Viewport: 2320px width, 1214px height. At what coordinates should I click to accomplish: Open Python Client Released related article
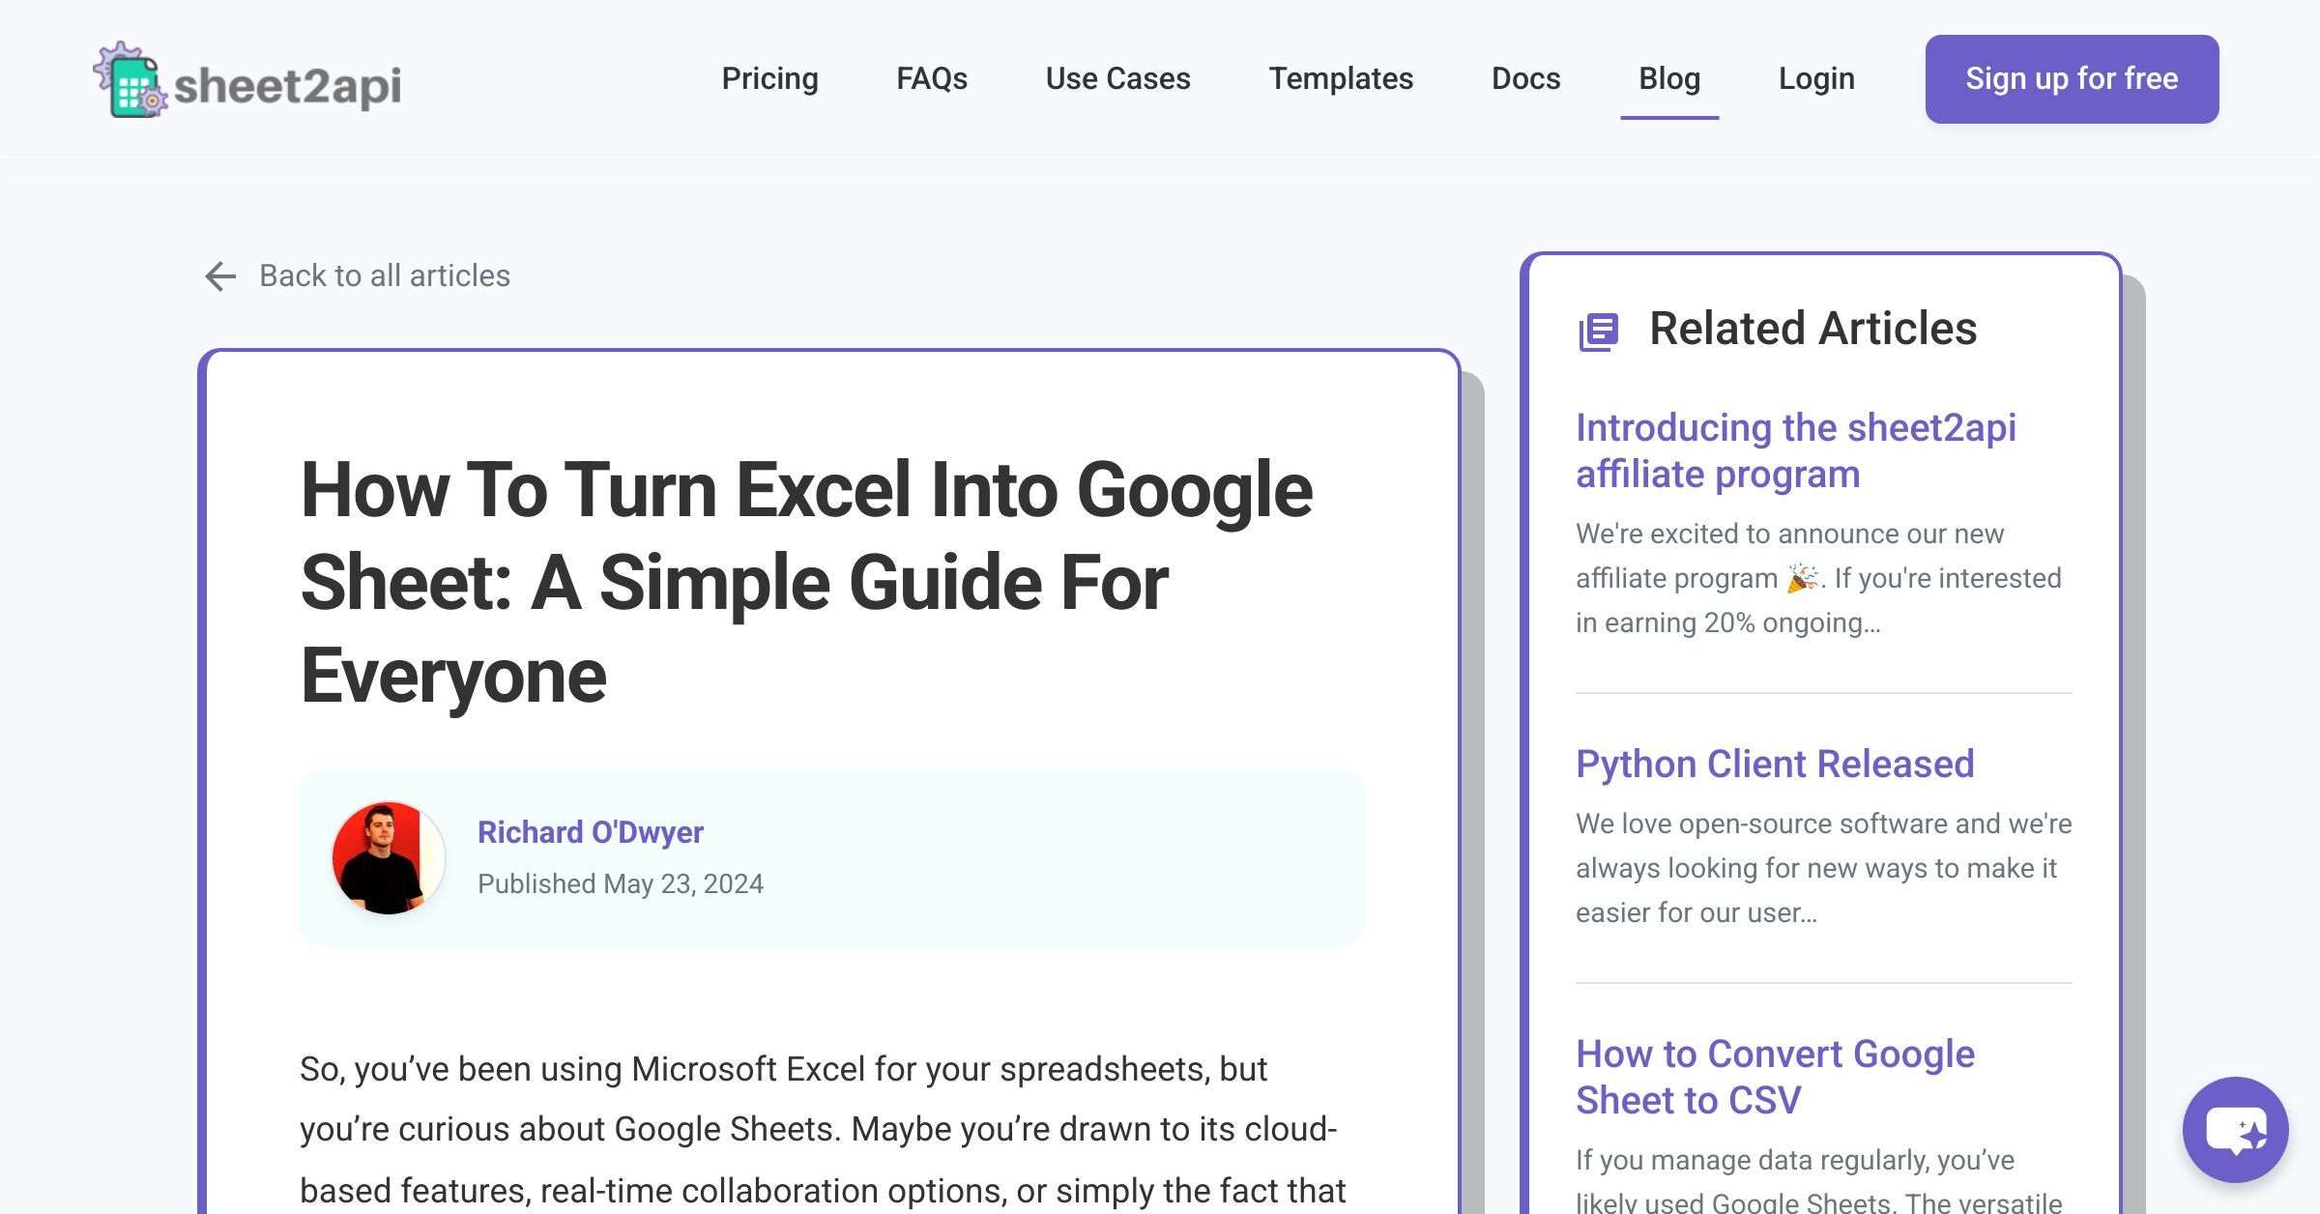1777,763
